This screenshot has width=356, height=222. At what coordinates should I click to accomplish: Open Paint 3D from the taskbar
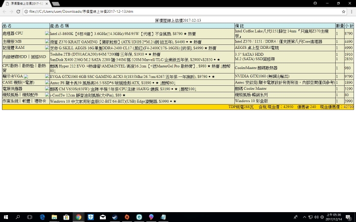click(151, 217)
